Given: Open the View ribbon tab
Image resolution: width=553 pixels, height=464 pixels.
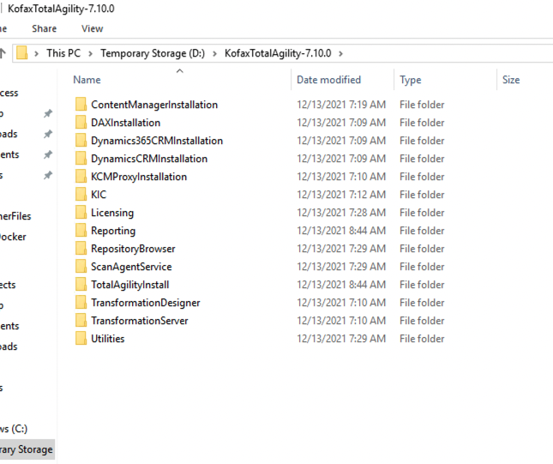Looking at the screenshot, I should (x=92, y=28).
